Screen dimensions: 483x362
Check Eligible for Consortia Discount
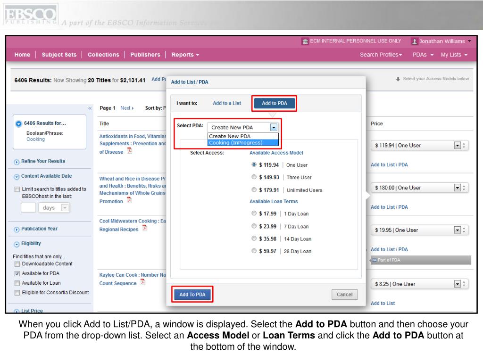(17, 293)
